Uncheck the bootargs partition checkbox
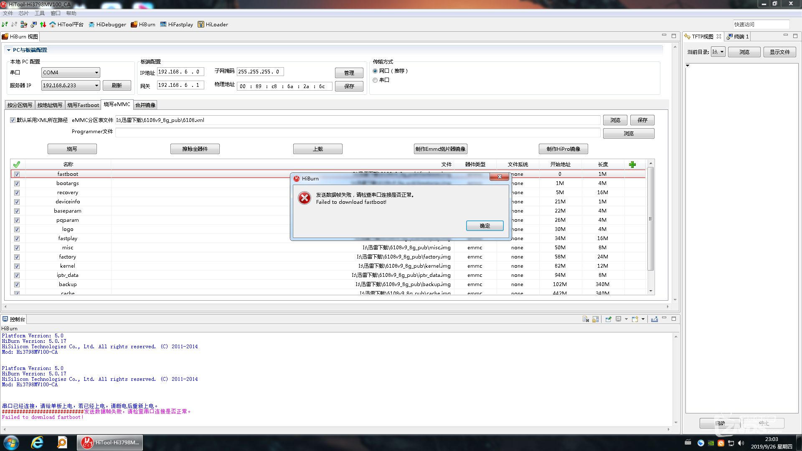 [x=17, y=183]
